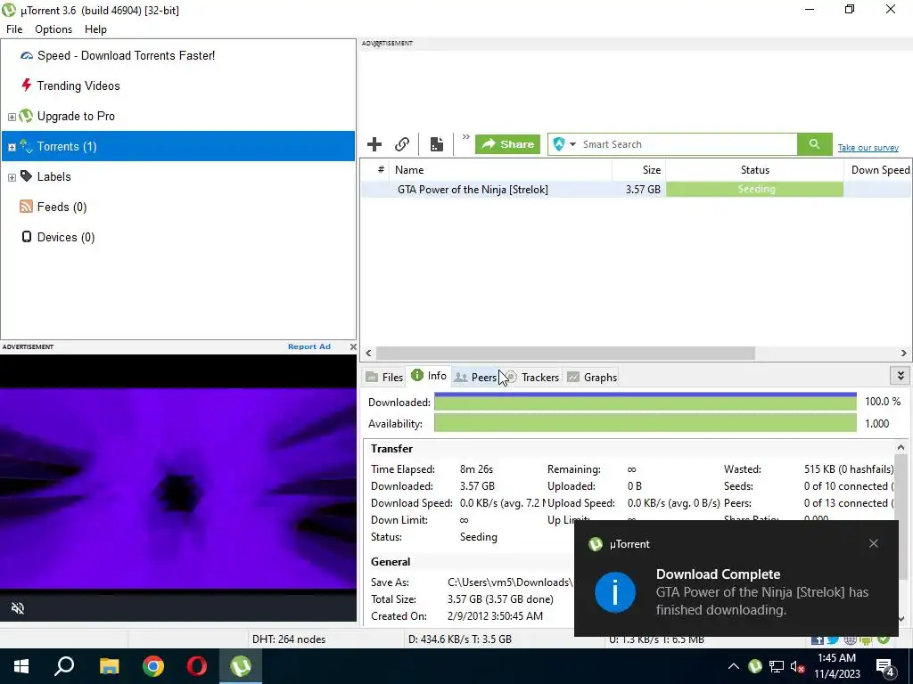Select Devices (0) in sidebar
This screenshot has height=684, width=913.
click(x=65, y=237)
